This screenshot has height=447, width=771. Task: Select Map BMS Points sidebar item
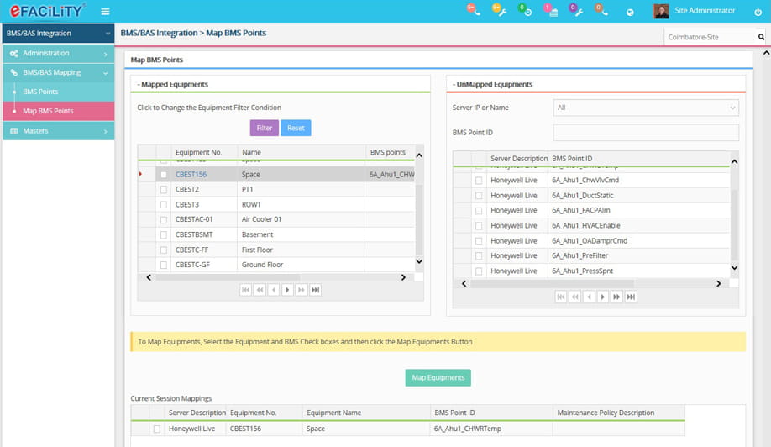(48, 111)
